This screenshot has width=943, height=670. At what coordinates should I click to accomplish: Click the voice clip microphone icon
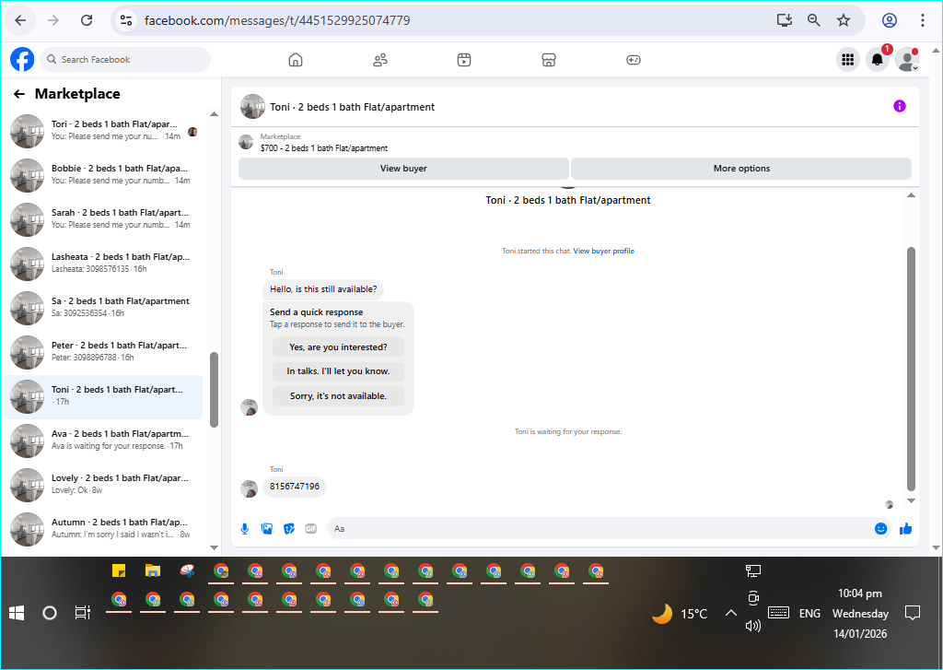(x=245, y=529)
